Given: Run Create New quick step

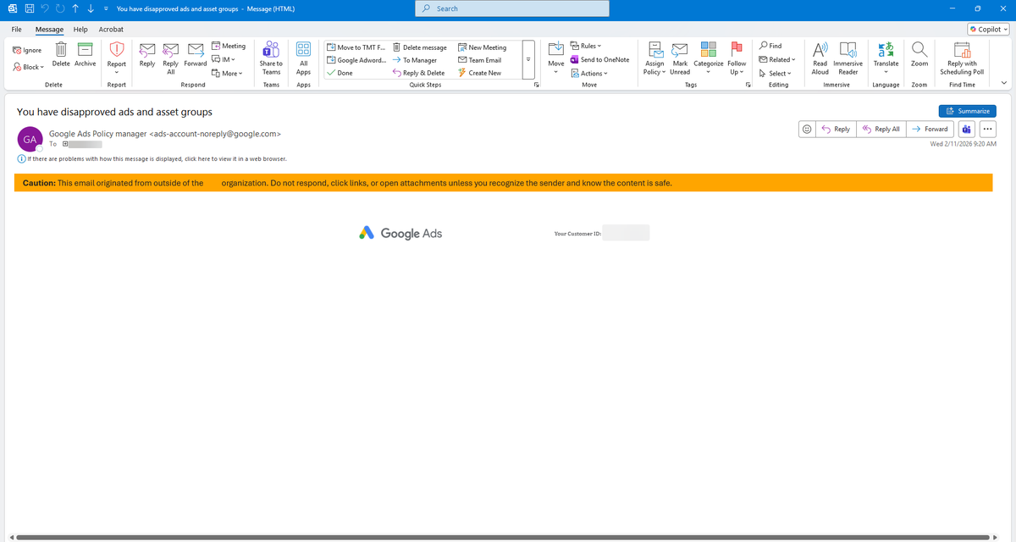Looking at the screenshot, I should [479, 73].
